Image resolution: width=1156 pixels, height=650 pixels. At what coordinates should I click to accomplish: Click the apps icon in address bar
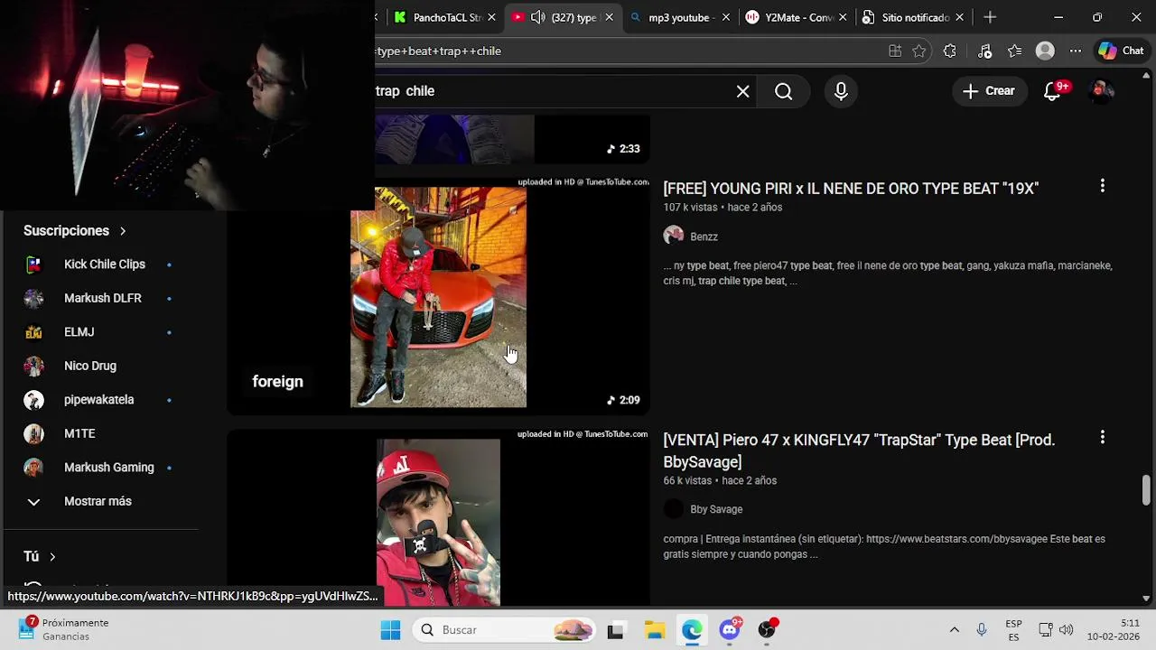click(x=895, y=51)
